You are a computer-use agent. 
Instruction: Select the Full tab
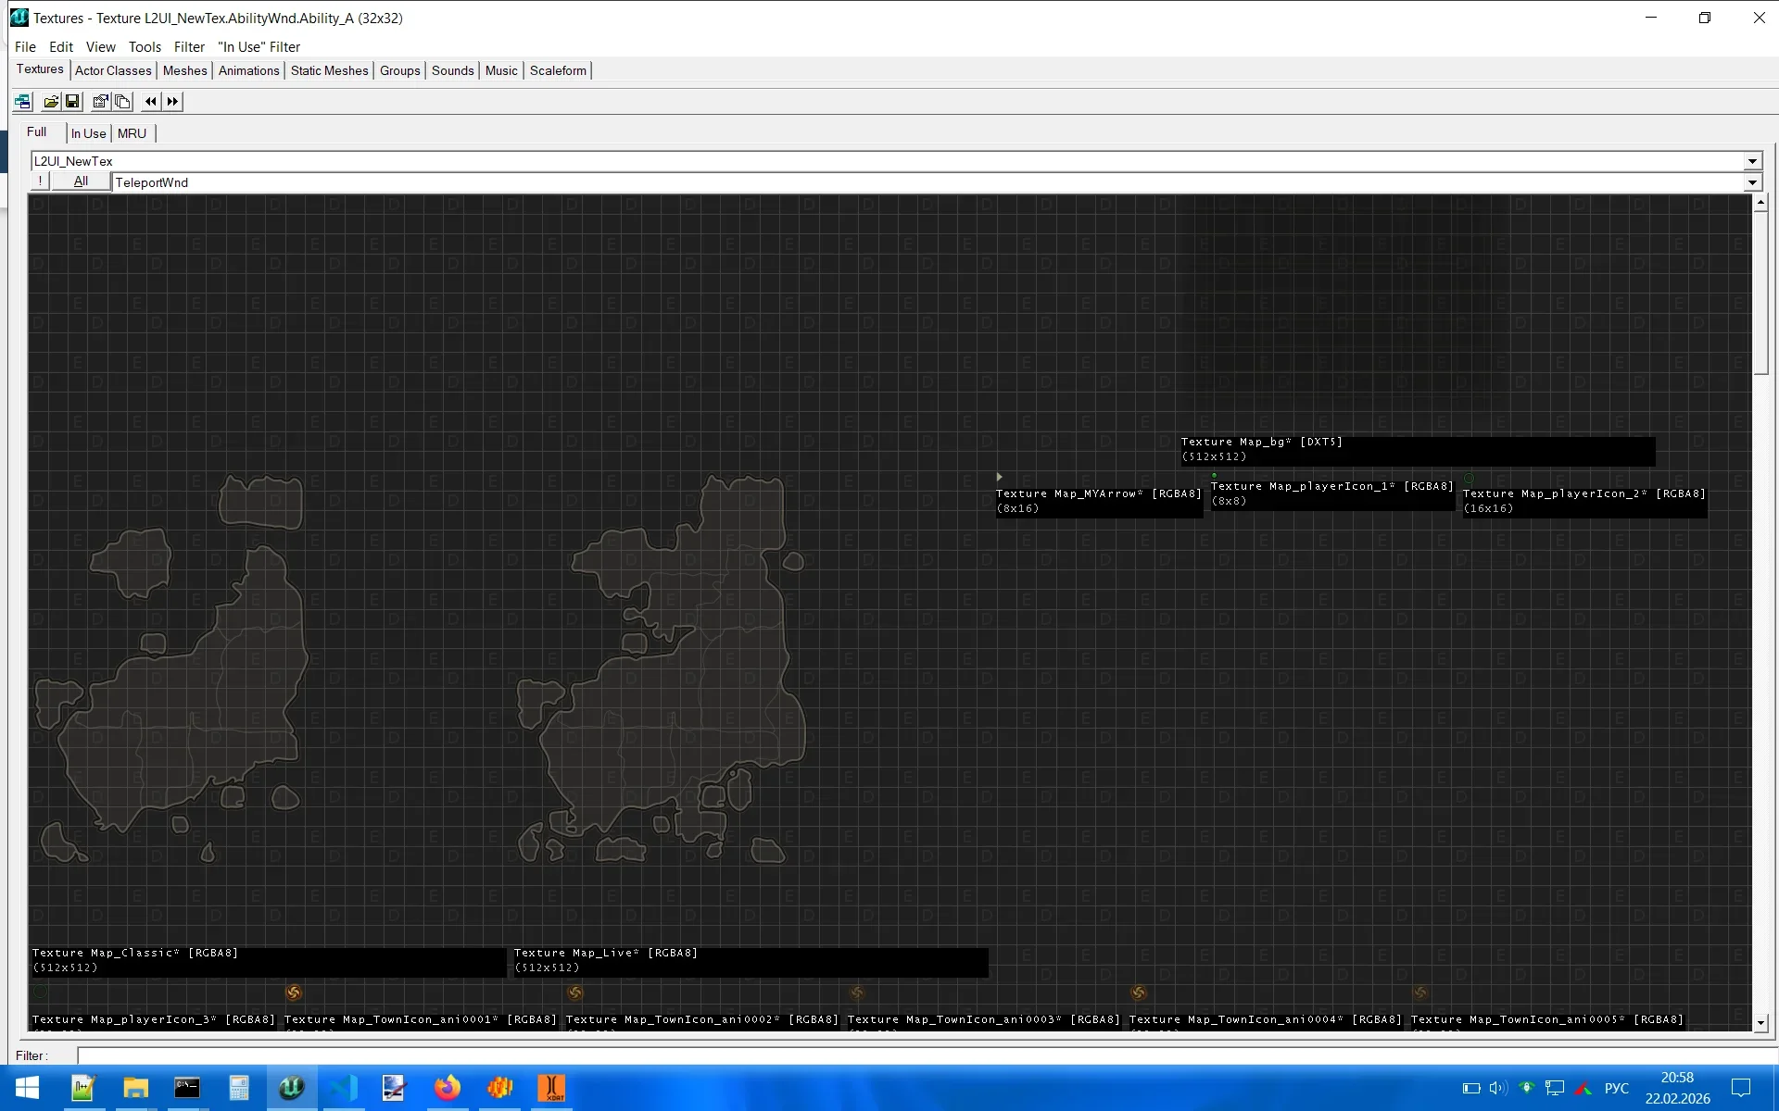pos(37,132)
